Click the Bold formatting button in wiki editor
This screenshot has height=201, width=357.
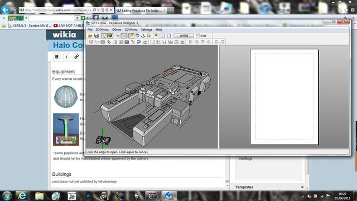click(57, 56)
